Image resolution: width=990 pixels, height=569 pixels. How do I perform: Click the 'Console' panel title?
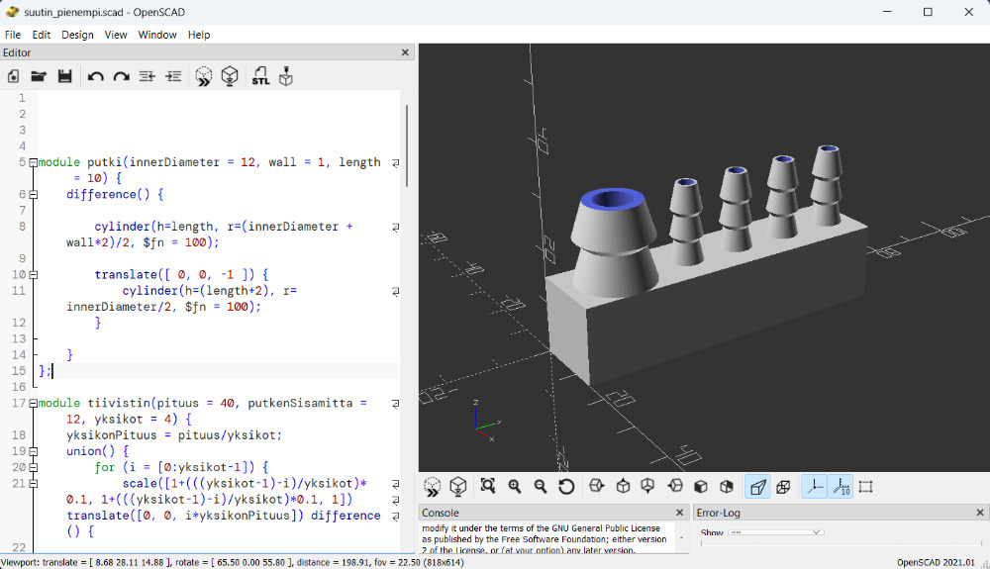pyautogui.click(x=441, y=513)
